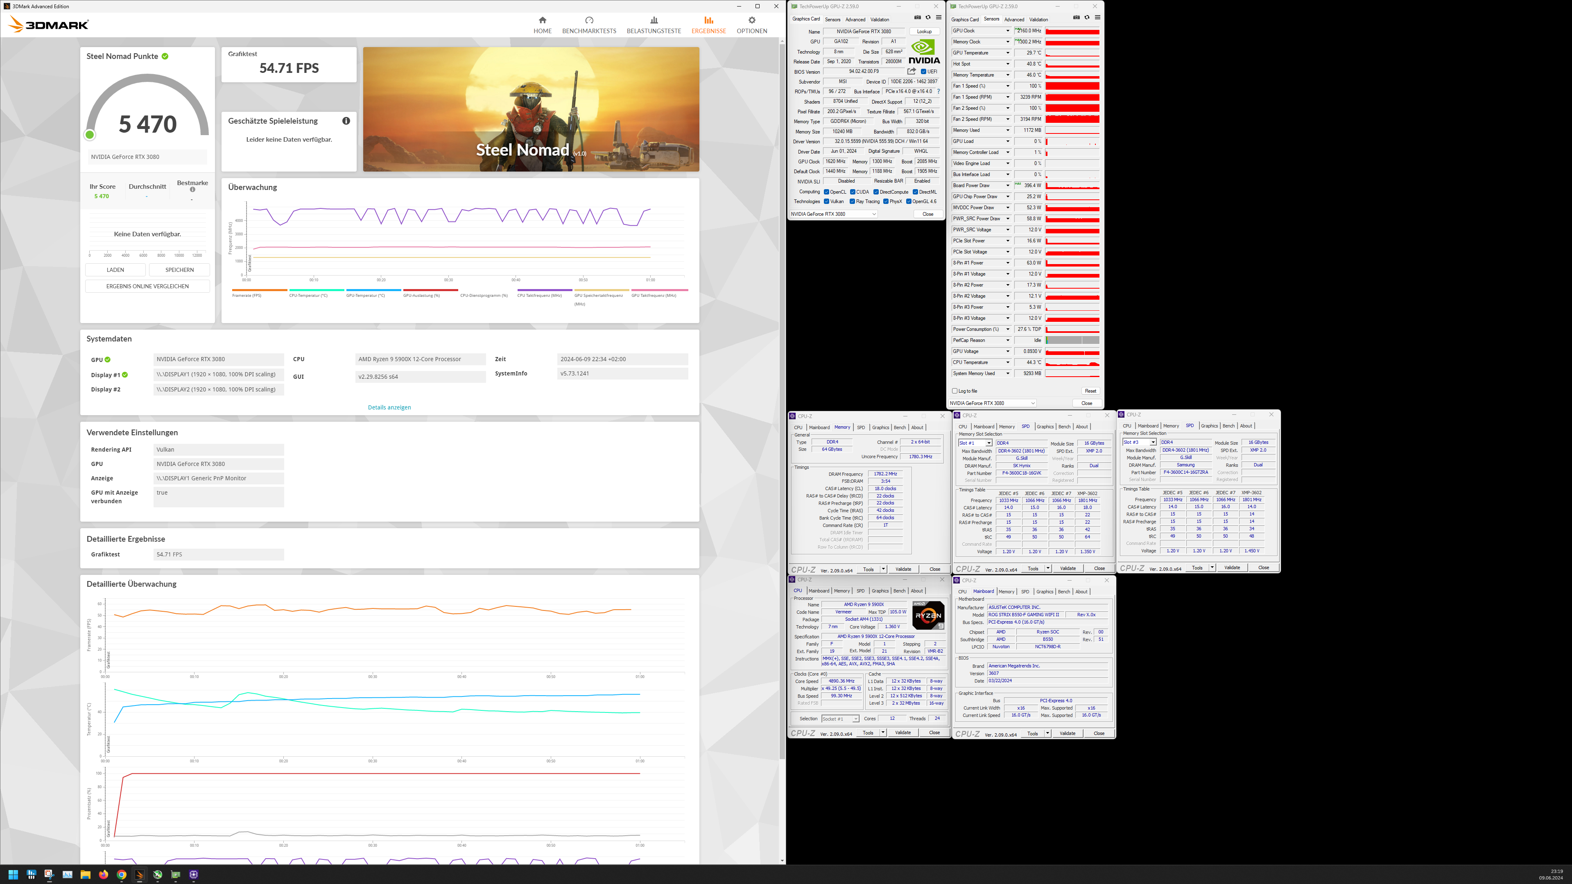Viewport: 1572px width, 884px height.
Task: Open hamburger menu in GPU-Z Sensors window
Action: point(1097,18)
